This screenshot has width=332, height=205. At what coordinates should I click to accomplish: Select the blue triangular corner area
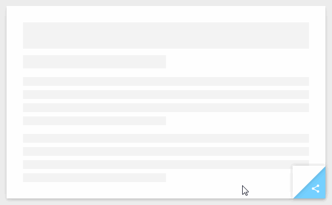(x=315, y=188)
